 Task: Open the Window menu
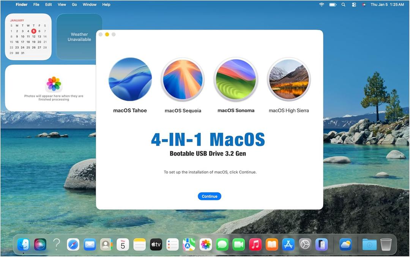pyautogui.click(x=90, y=5)
